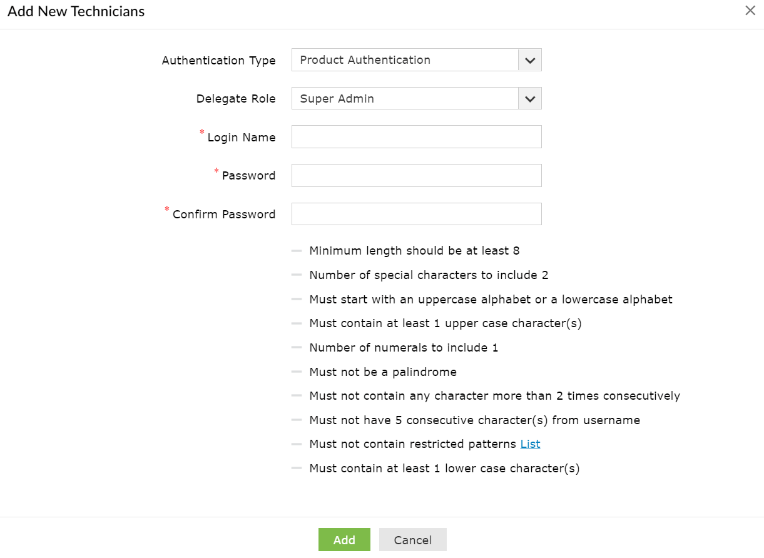Expand the Delegate Role dropdown arrow
Image resolution: width=764 pixels, height=558 pixels.
(x=529, y=99)
